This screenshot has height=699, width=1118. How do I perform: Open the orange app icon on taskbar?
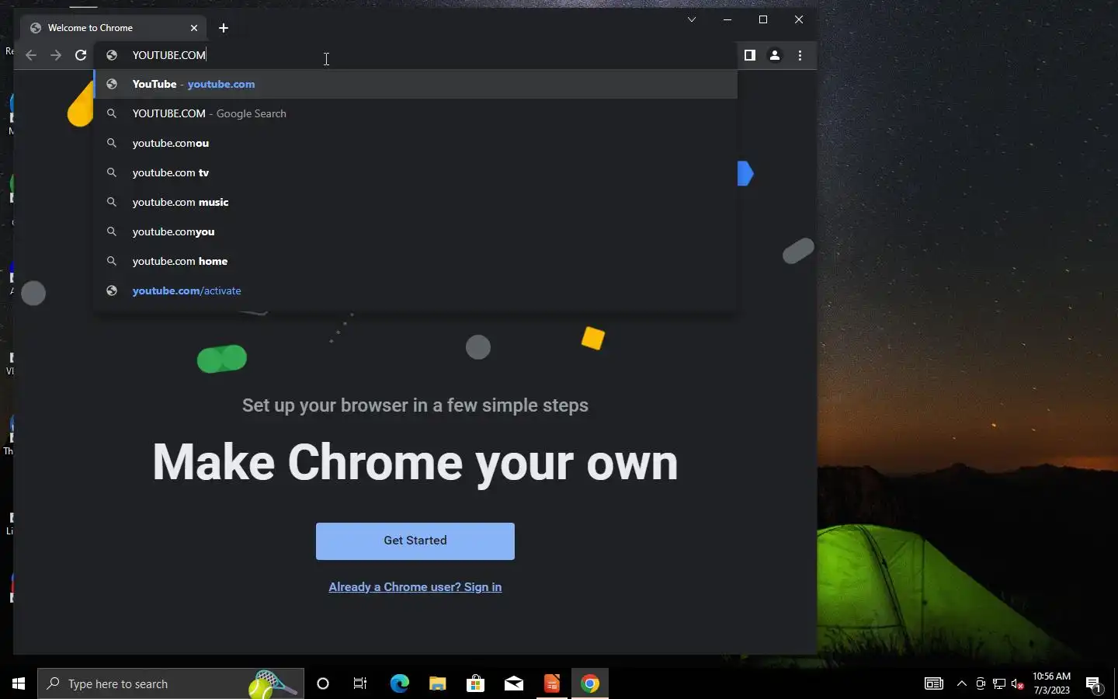pyautogui.click(x=552, y=683)
